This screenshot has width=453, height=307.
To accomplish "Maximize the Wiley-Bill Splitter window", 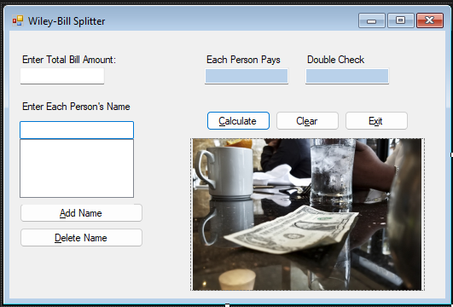I will [400, 20].
